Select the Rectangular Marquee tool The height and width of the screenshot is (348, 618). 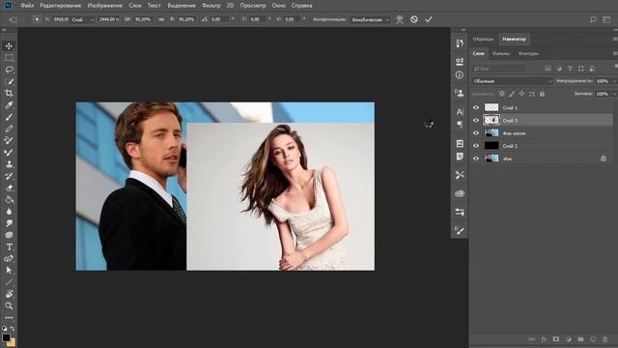(x=9, y=58)
